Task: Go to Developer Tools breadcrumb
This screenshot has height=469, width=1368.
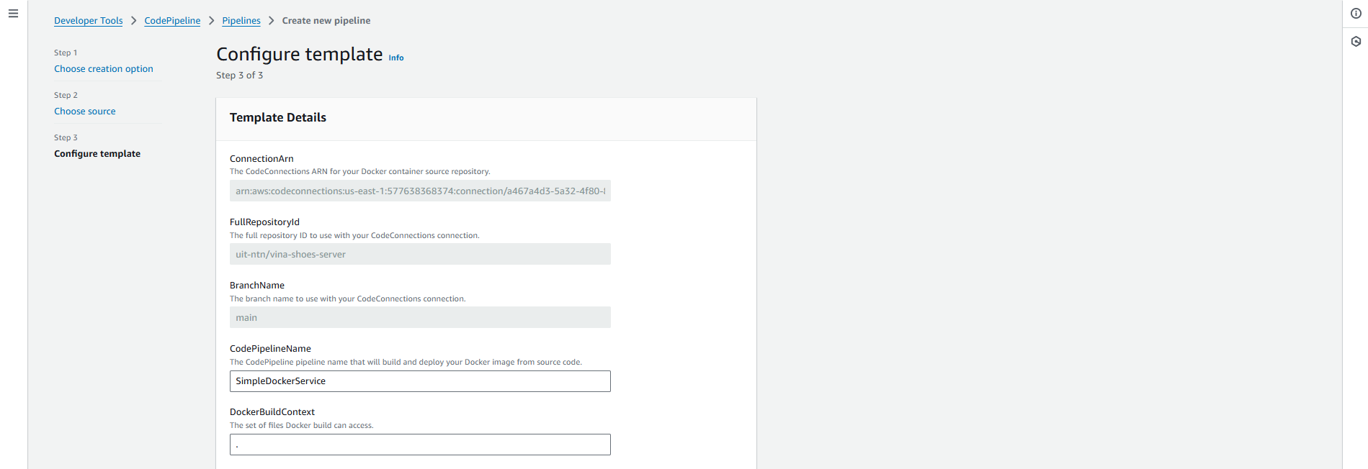Action: tap(88, 21)
